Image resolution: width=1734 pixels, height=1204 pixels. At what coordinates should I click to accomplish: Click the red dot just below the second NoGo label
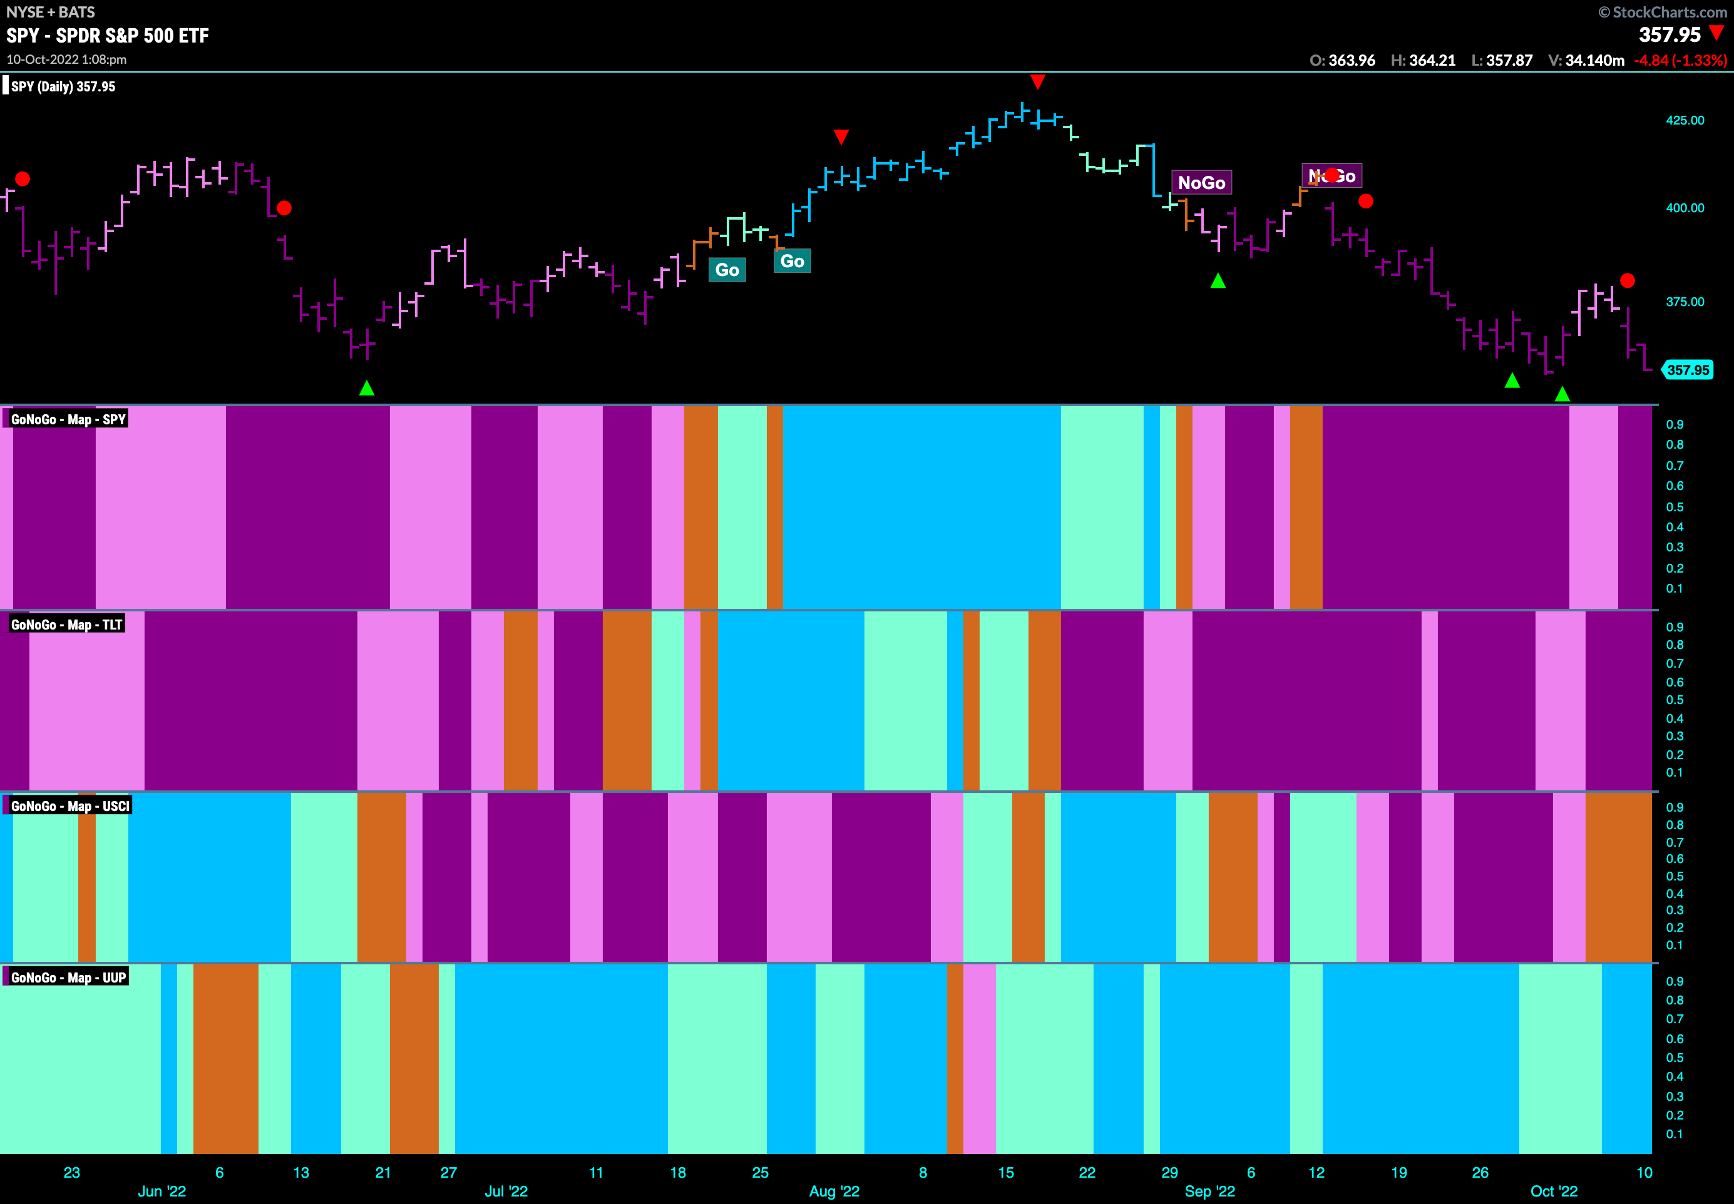[1366, 202]
